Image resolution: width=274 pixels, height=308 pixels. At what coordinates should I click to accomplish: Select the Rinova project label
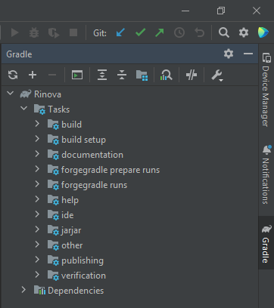(x=48, y=94)
